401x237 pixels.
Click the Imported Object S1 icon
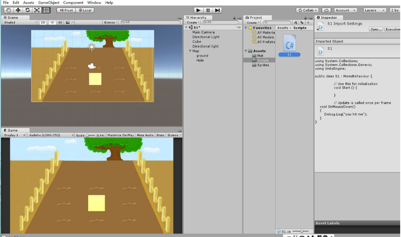pos(320,51)
